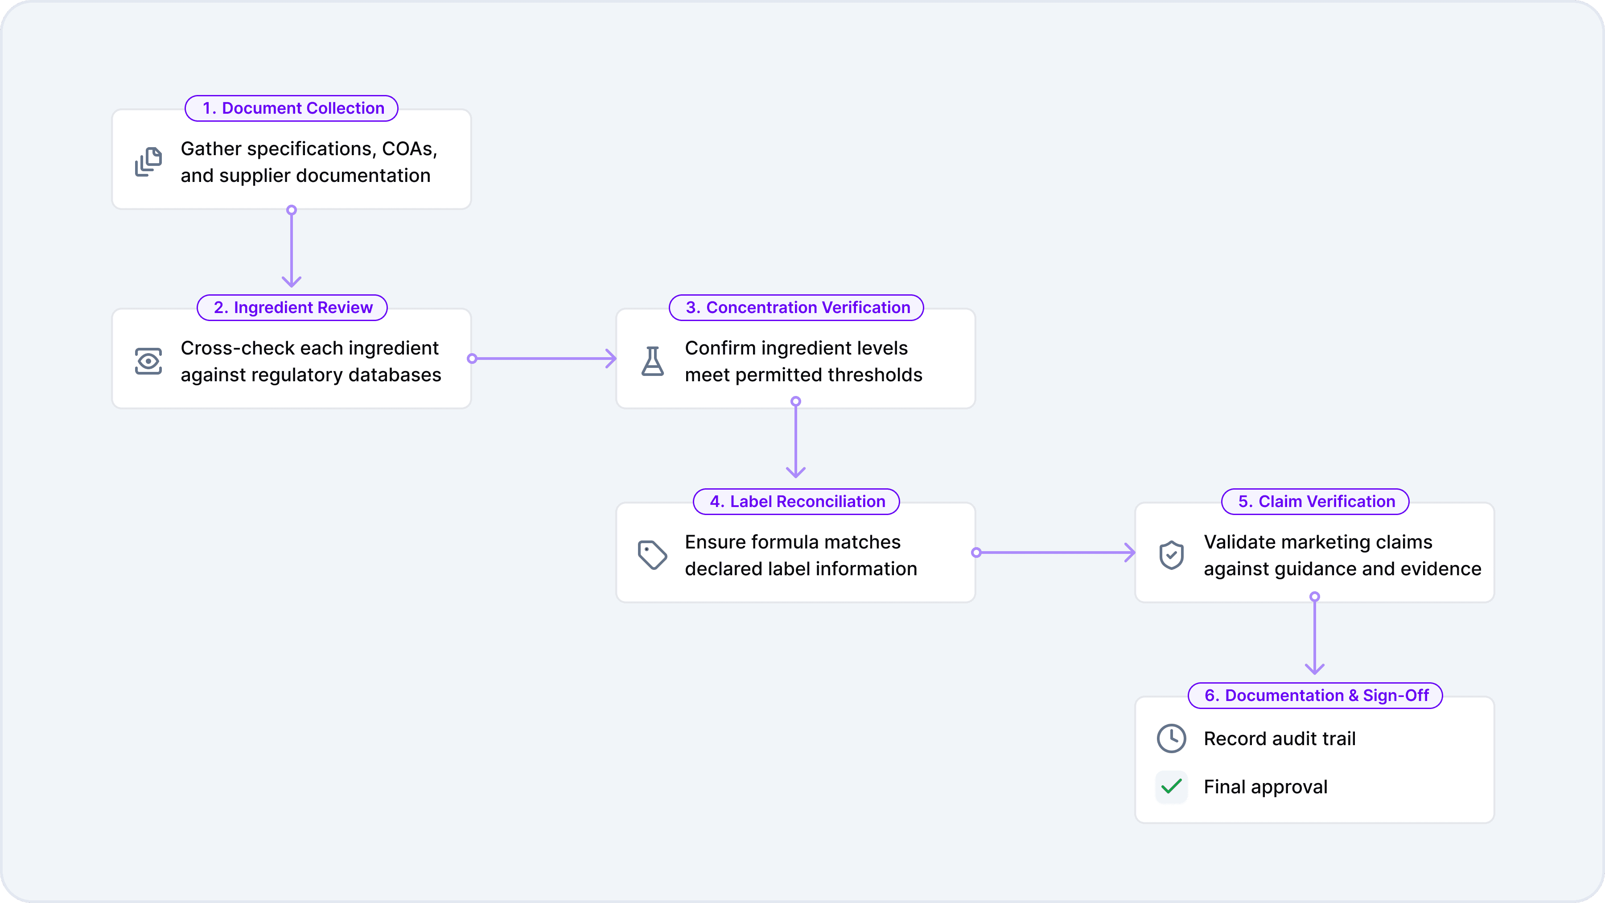
Task: Select the Record audit trail text entry
Action: (1279, 738)
